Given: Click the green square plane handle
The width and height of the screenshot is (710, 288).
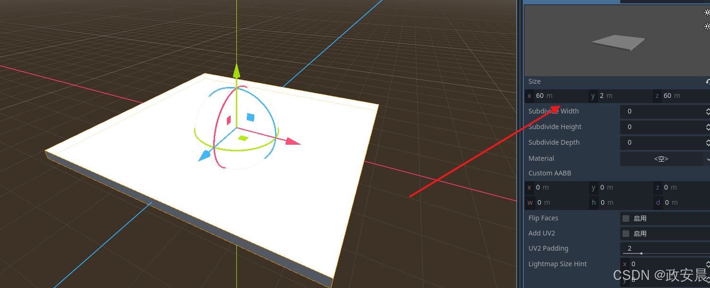Looking at the screenshot, I should [243, 138].
